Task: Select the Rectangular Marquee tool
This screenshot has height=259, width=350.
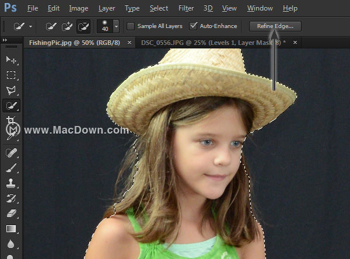Action: pyautogui.click(x=11, y=75)
